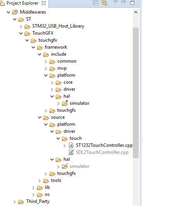187x206 pixels.
Task: Collapse the source folder
Action: tap(40, 118)
